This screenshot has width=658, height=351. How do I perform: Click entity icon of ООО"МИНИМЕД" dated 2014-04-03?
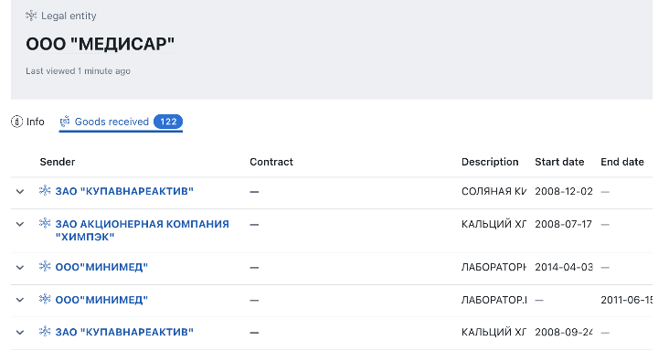[x=45, y=266]
